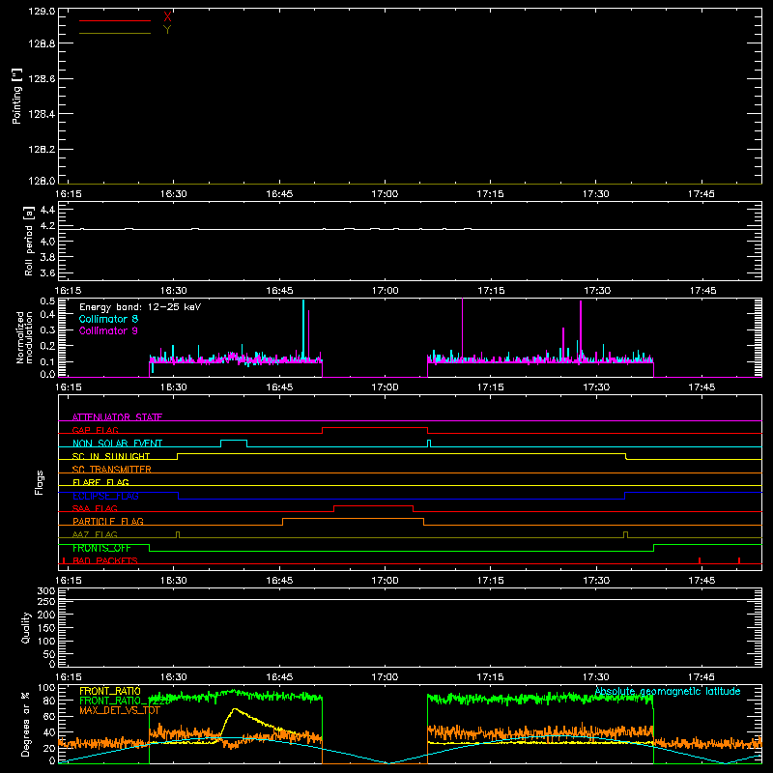Click the olive legend line beside Y
The width and height of the screenshot is (773, 773).
coord(115,33)
